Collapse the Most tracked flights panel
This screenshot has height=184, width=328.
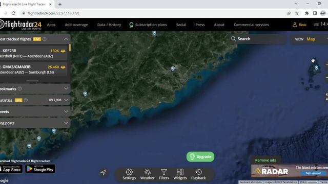pos(66,39)
